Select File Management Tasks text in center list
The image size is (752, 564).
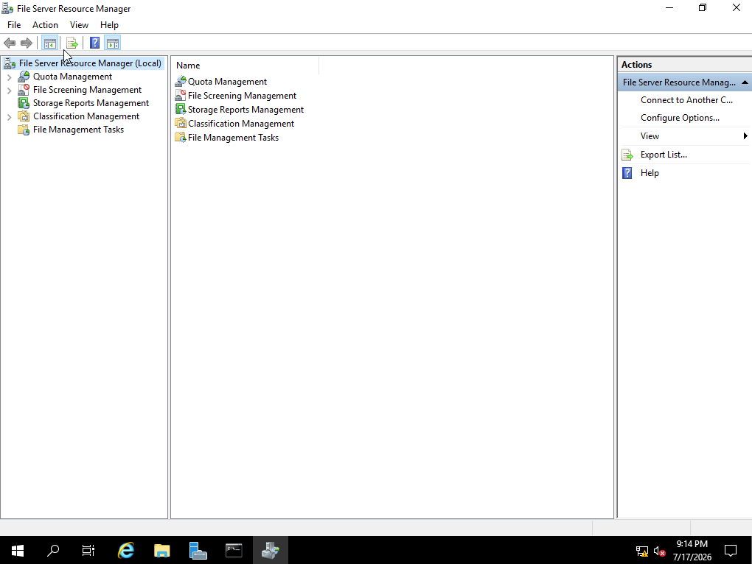tap(233, 138)
